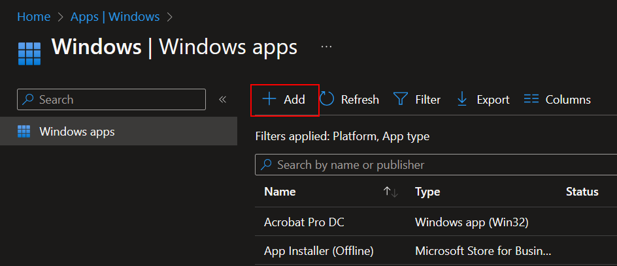Open the Acrobat Pro DC app row
This screenshot has height=266, width=617.
[304, 222]
